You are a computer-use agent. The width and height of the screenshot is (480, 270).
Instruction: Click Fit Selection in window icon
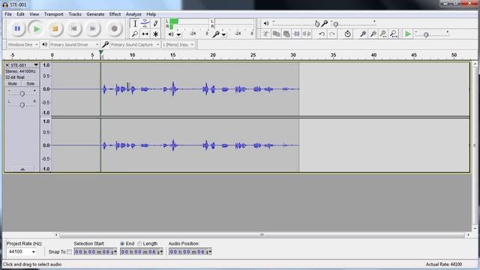383,34
